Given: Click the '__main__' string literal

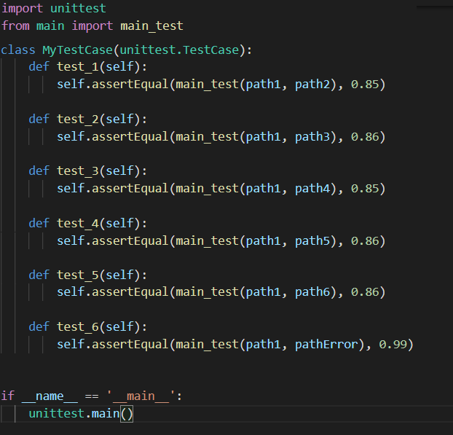Looking at the screenshot, I should [141, 396].
